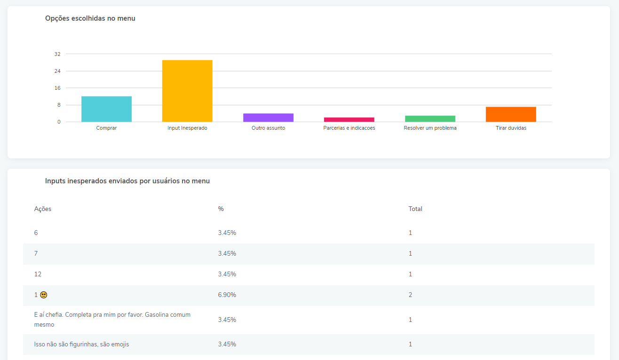The image size is (619, 360).
Task: Select the 3.45% value in row 7
Action: point(227,253)
